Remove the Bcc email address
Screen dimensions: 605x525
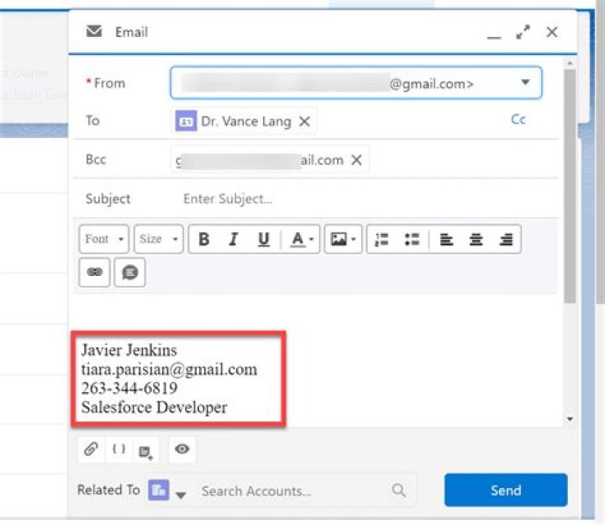click(356, 160)
